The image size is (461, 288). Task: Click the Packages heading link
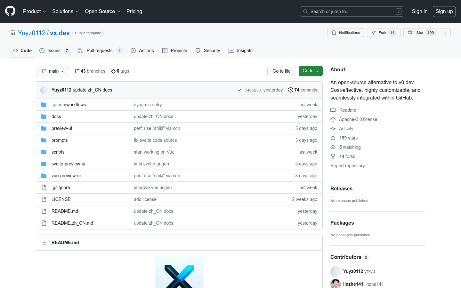(342, 223)
